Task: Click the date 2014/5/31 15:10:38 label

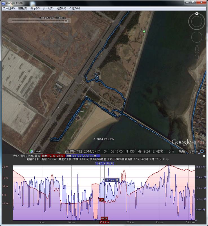Action: coord(53,18)
